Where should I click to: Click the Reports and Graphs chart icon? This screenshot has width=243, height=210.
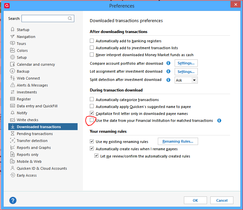(x=13, y=147)
